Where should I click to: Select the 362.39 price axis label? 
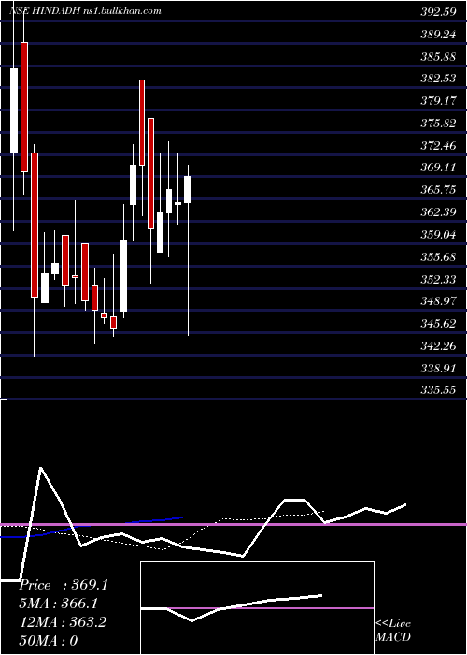pos(438,212)
